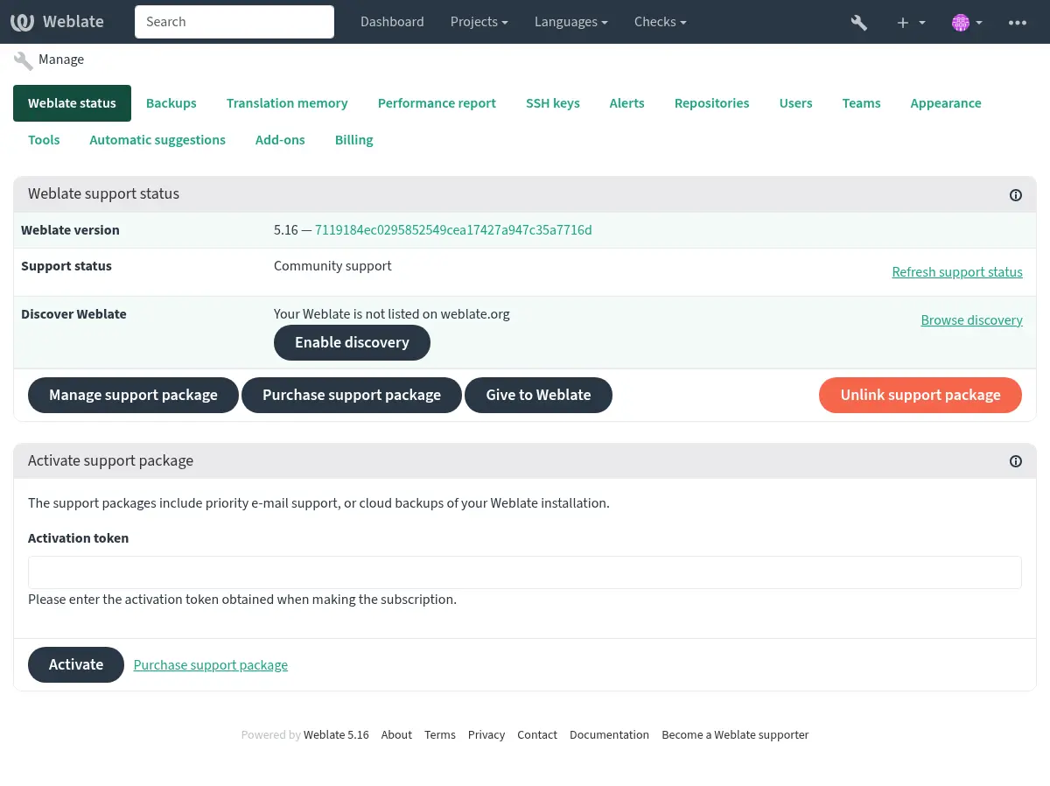
Task: Go to the SSH keys tab
Action: point(552,103)
